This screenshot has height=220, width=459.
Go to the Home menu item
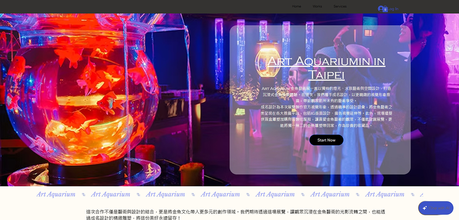(x=296, y=6)
